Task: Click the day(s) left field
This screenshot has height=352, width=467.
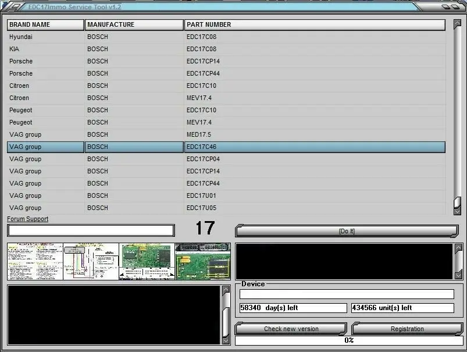Action: pos(293,308)
